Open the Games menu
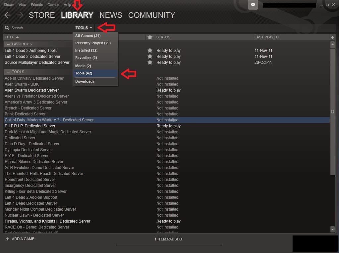This screenshot has width=339, height=253. tap(53, 5)
